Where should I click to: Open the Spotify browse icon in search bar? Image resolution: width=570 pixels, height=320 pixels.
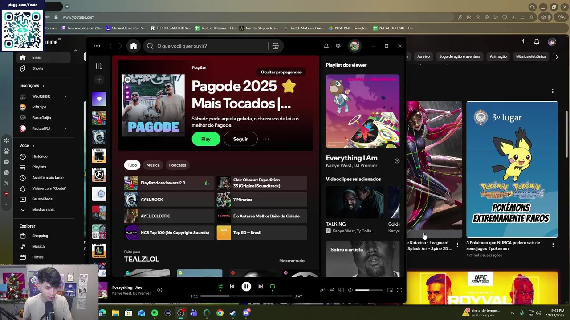coord(275,46)
